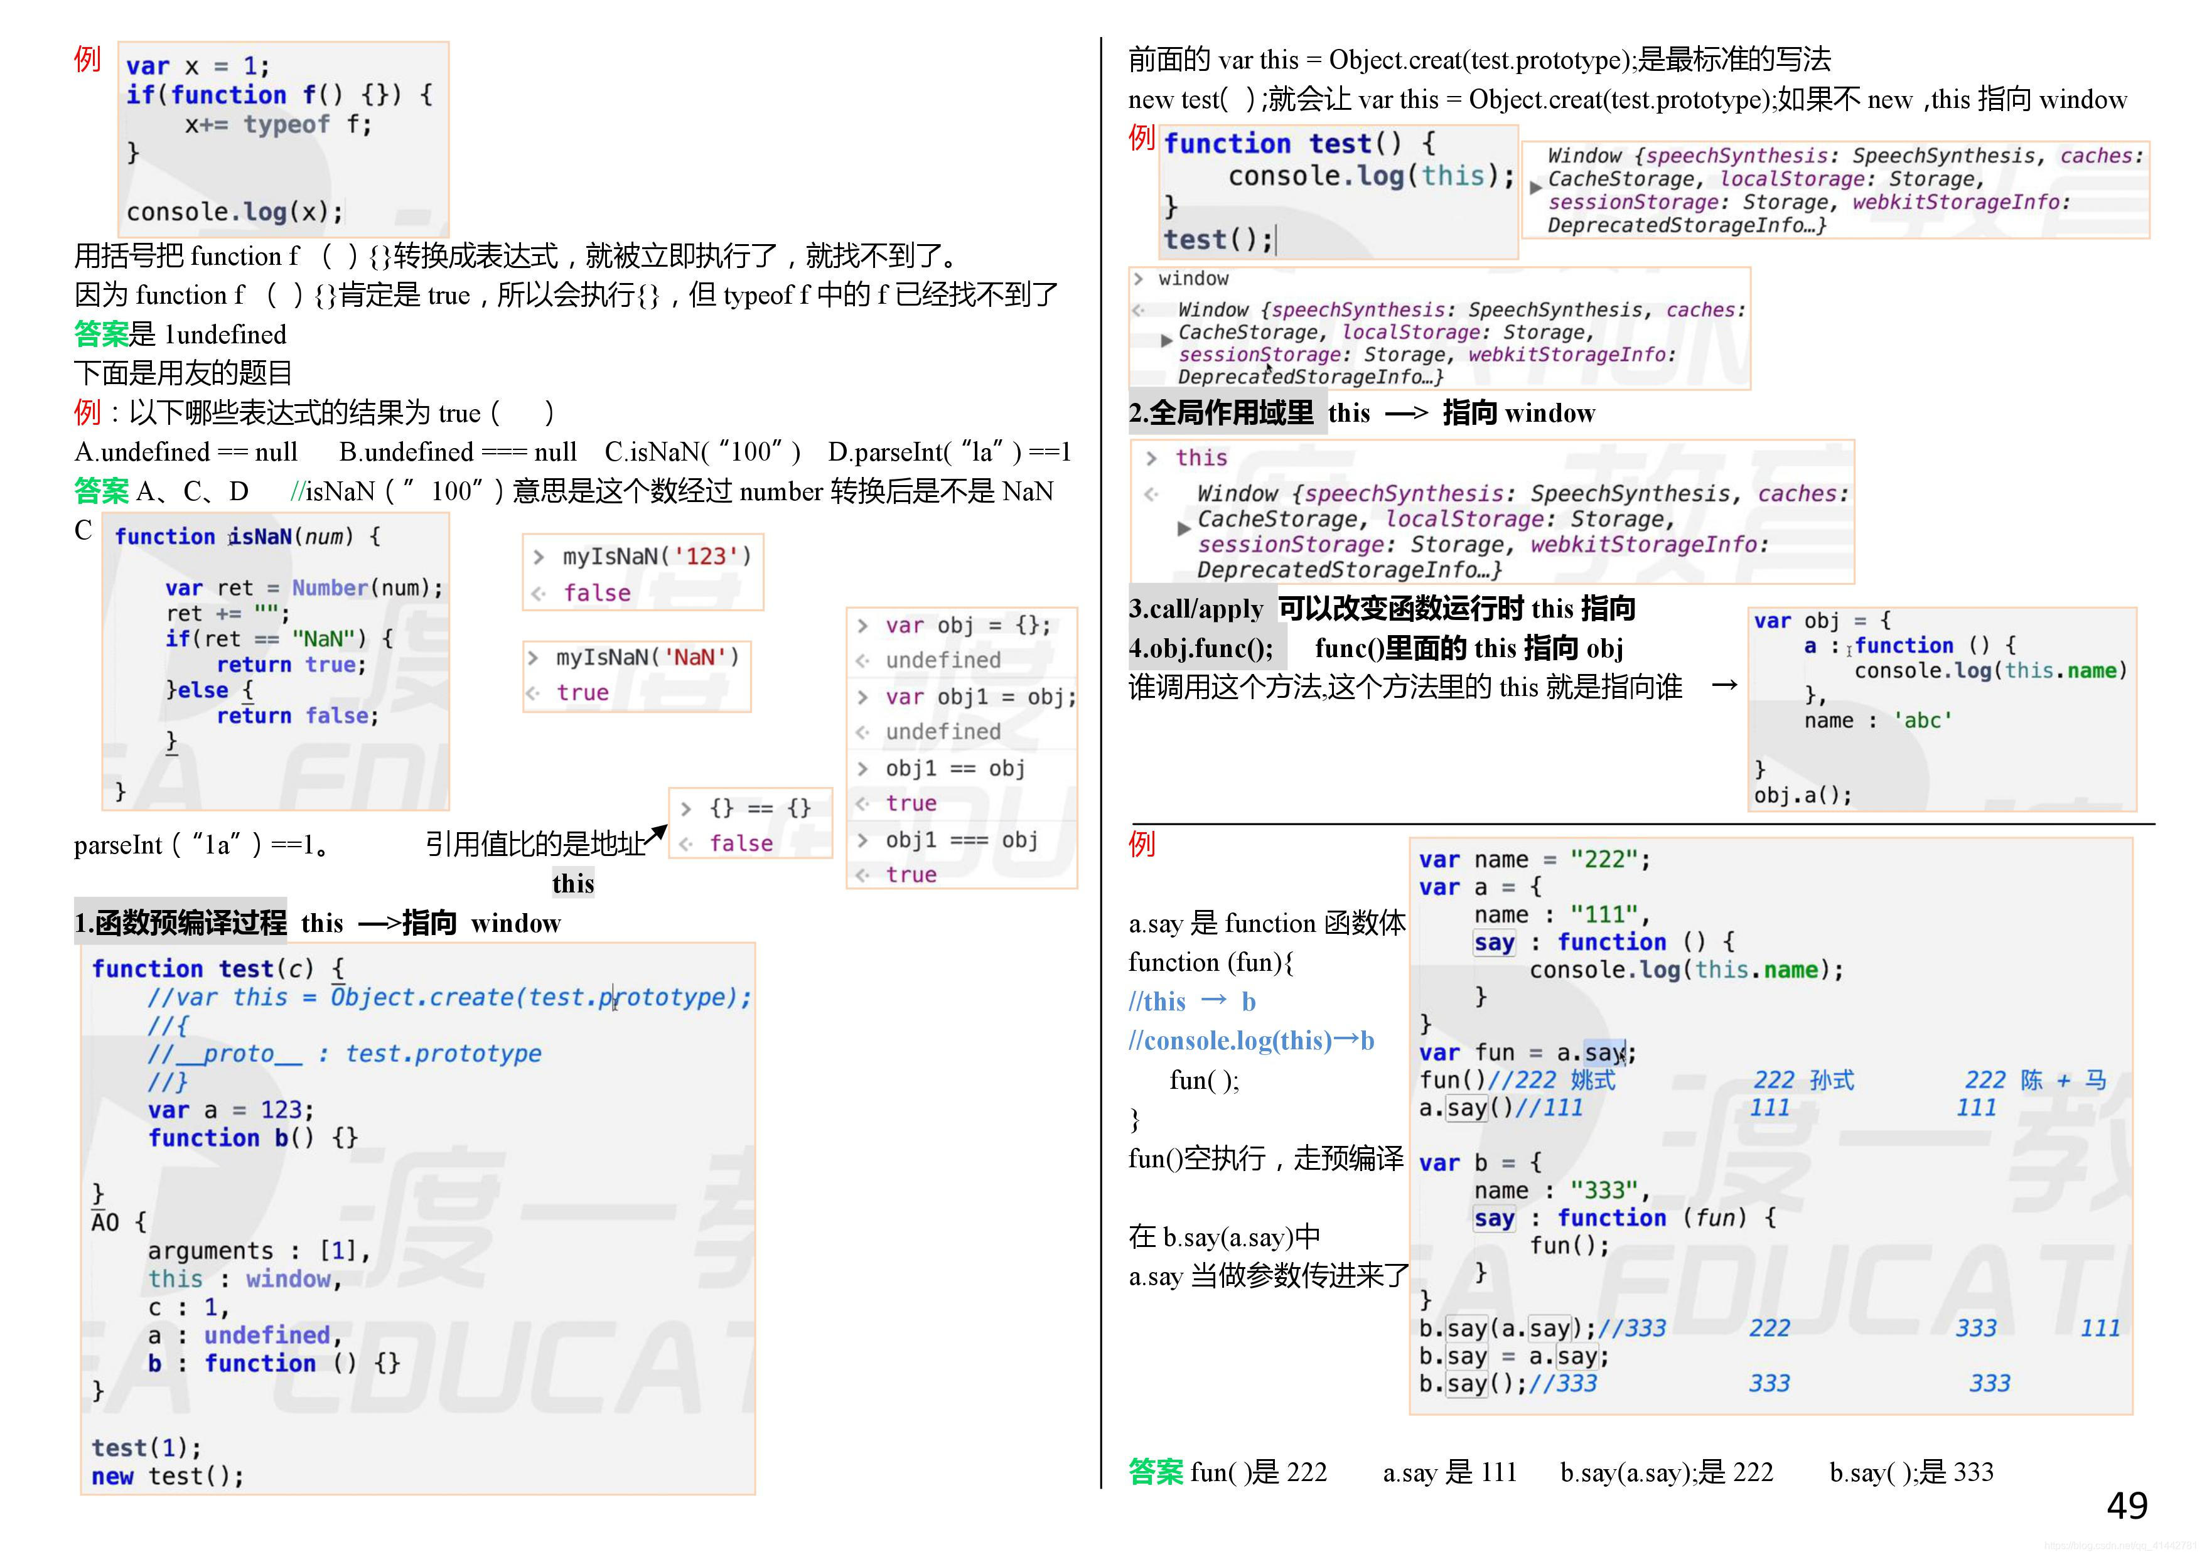Image resolution: width=2202 pixels, height=1557 pixels.
Task: Click the code line 'x+= typeof f;'
Action: click(278, 125)
